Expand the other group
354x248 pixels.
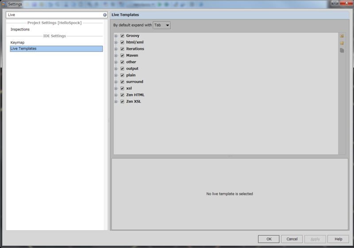pos(116,62)
